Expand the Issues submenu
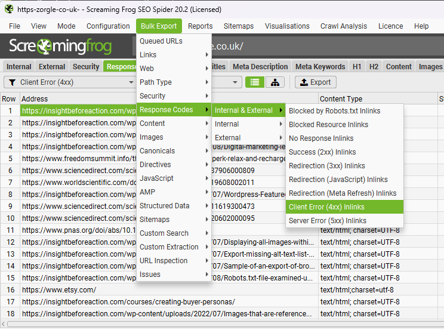444x333 pixels. pyautogui.click(x=174, y=275)
